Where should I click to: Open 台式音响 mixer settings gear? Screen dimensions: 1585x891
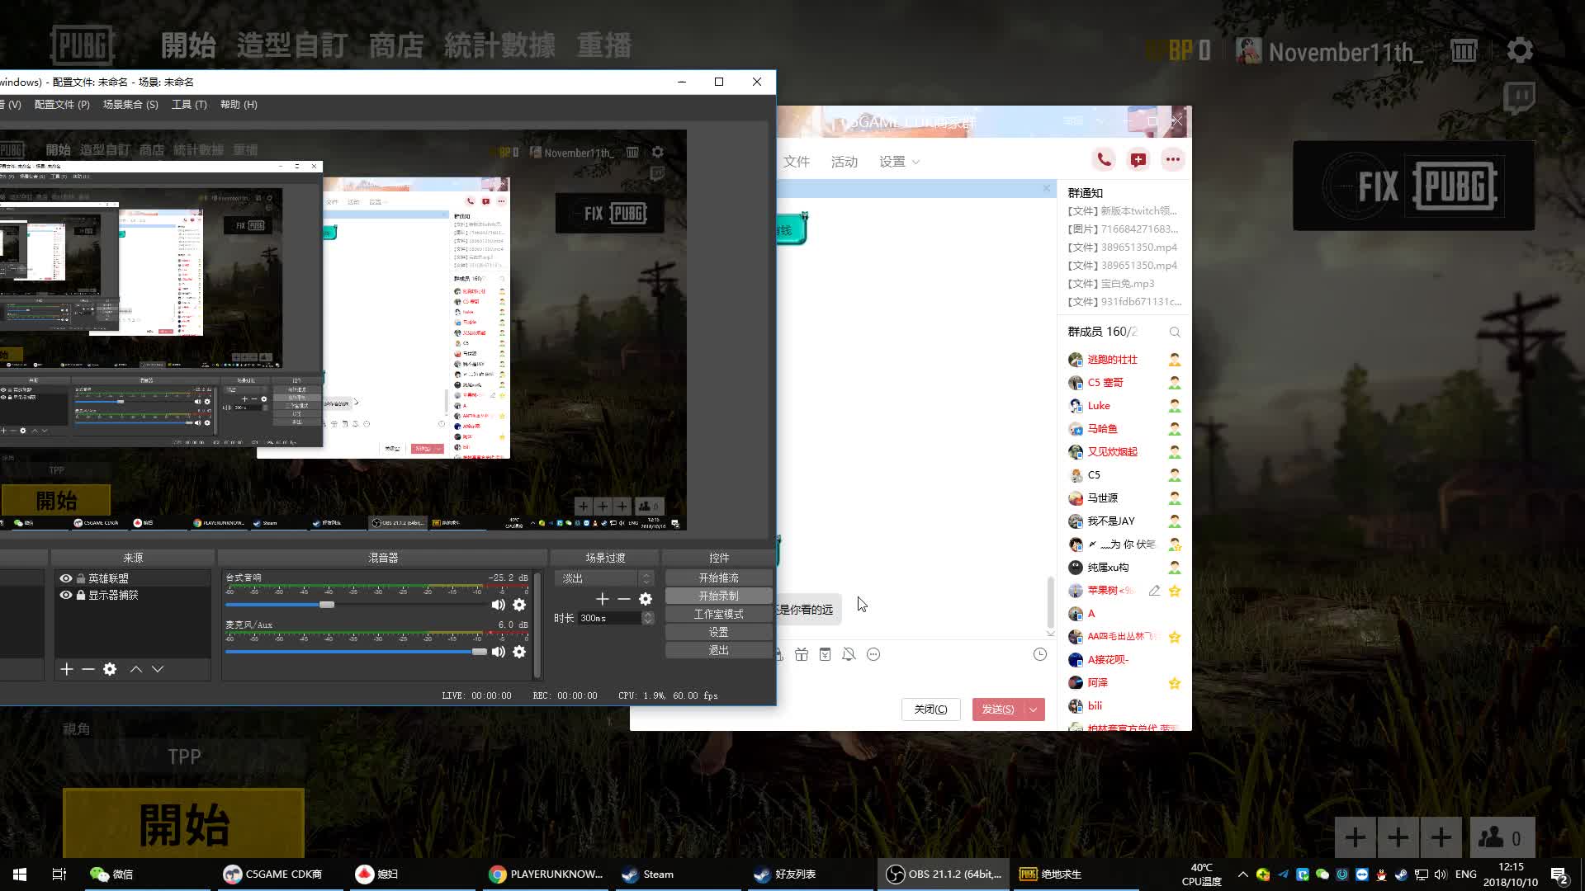click(x=519, y=605)
